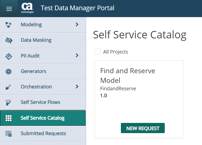This screenshot has width=202, height=145.
Task: Enable the All Projects checkbox
Action: (97, 52)
